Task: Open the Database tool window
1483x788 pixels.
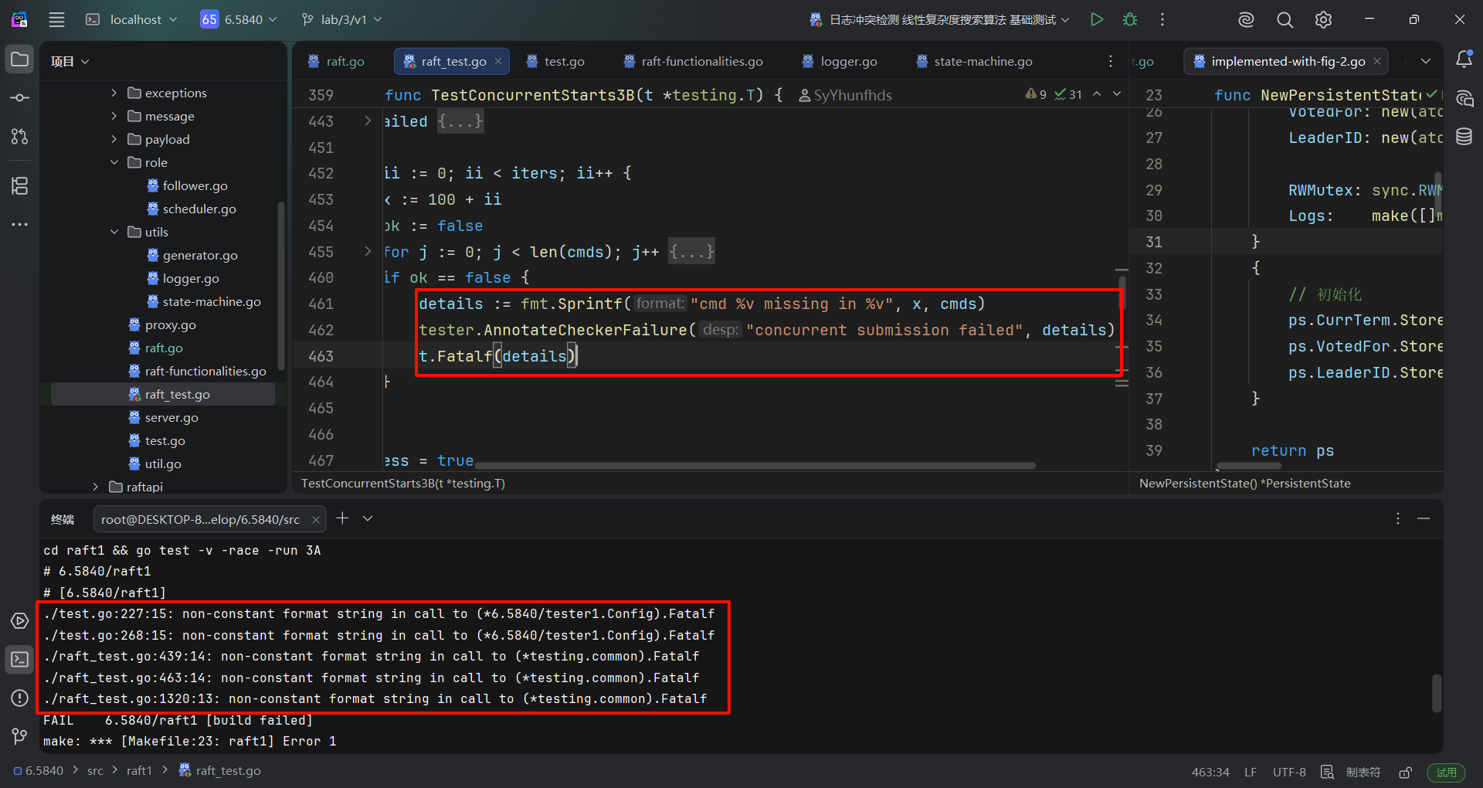Action: coord(1464,137)
